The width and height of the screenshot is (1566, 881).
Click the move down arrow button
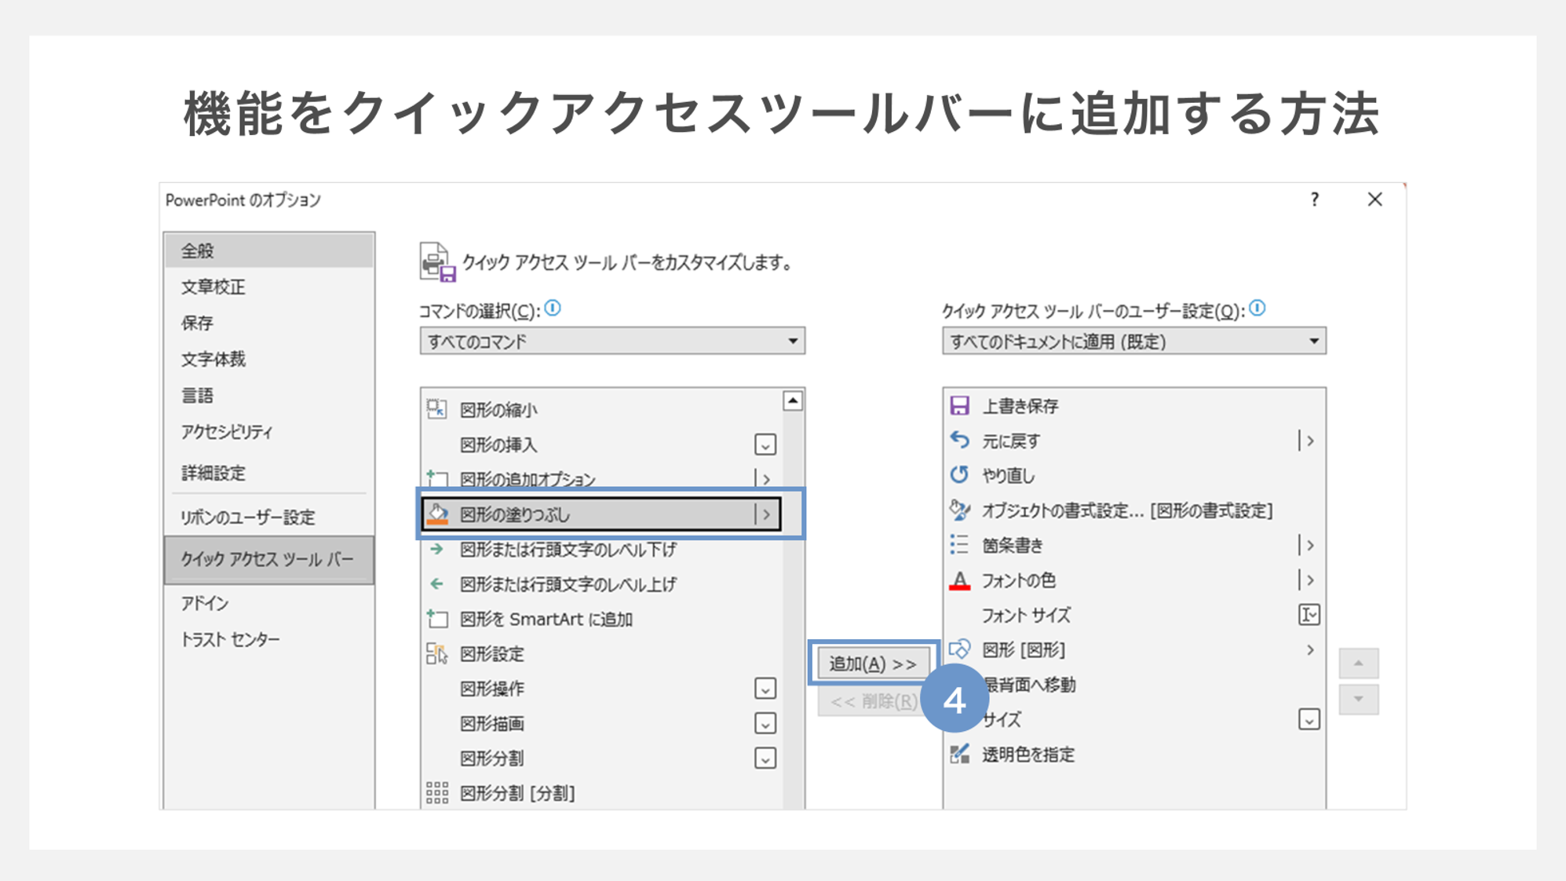pos(1359,699)
